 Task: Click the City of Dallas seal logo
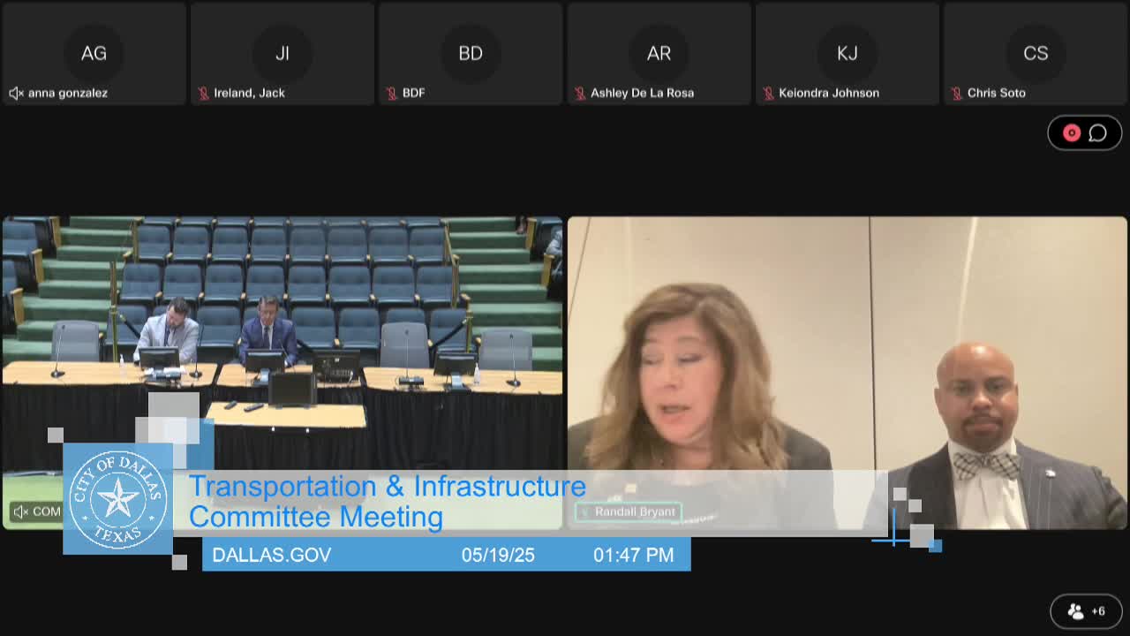117,499
